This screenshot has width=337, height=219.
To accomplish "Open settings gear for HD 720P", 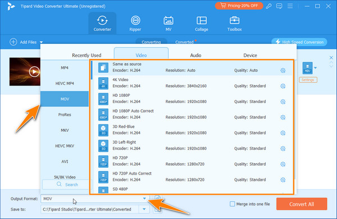I will (283, 164).
